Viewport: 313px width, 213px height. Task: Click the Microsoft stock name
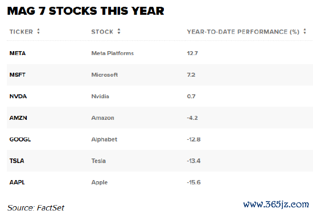[x=105, y=75]
